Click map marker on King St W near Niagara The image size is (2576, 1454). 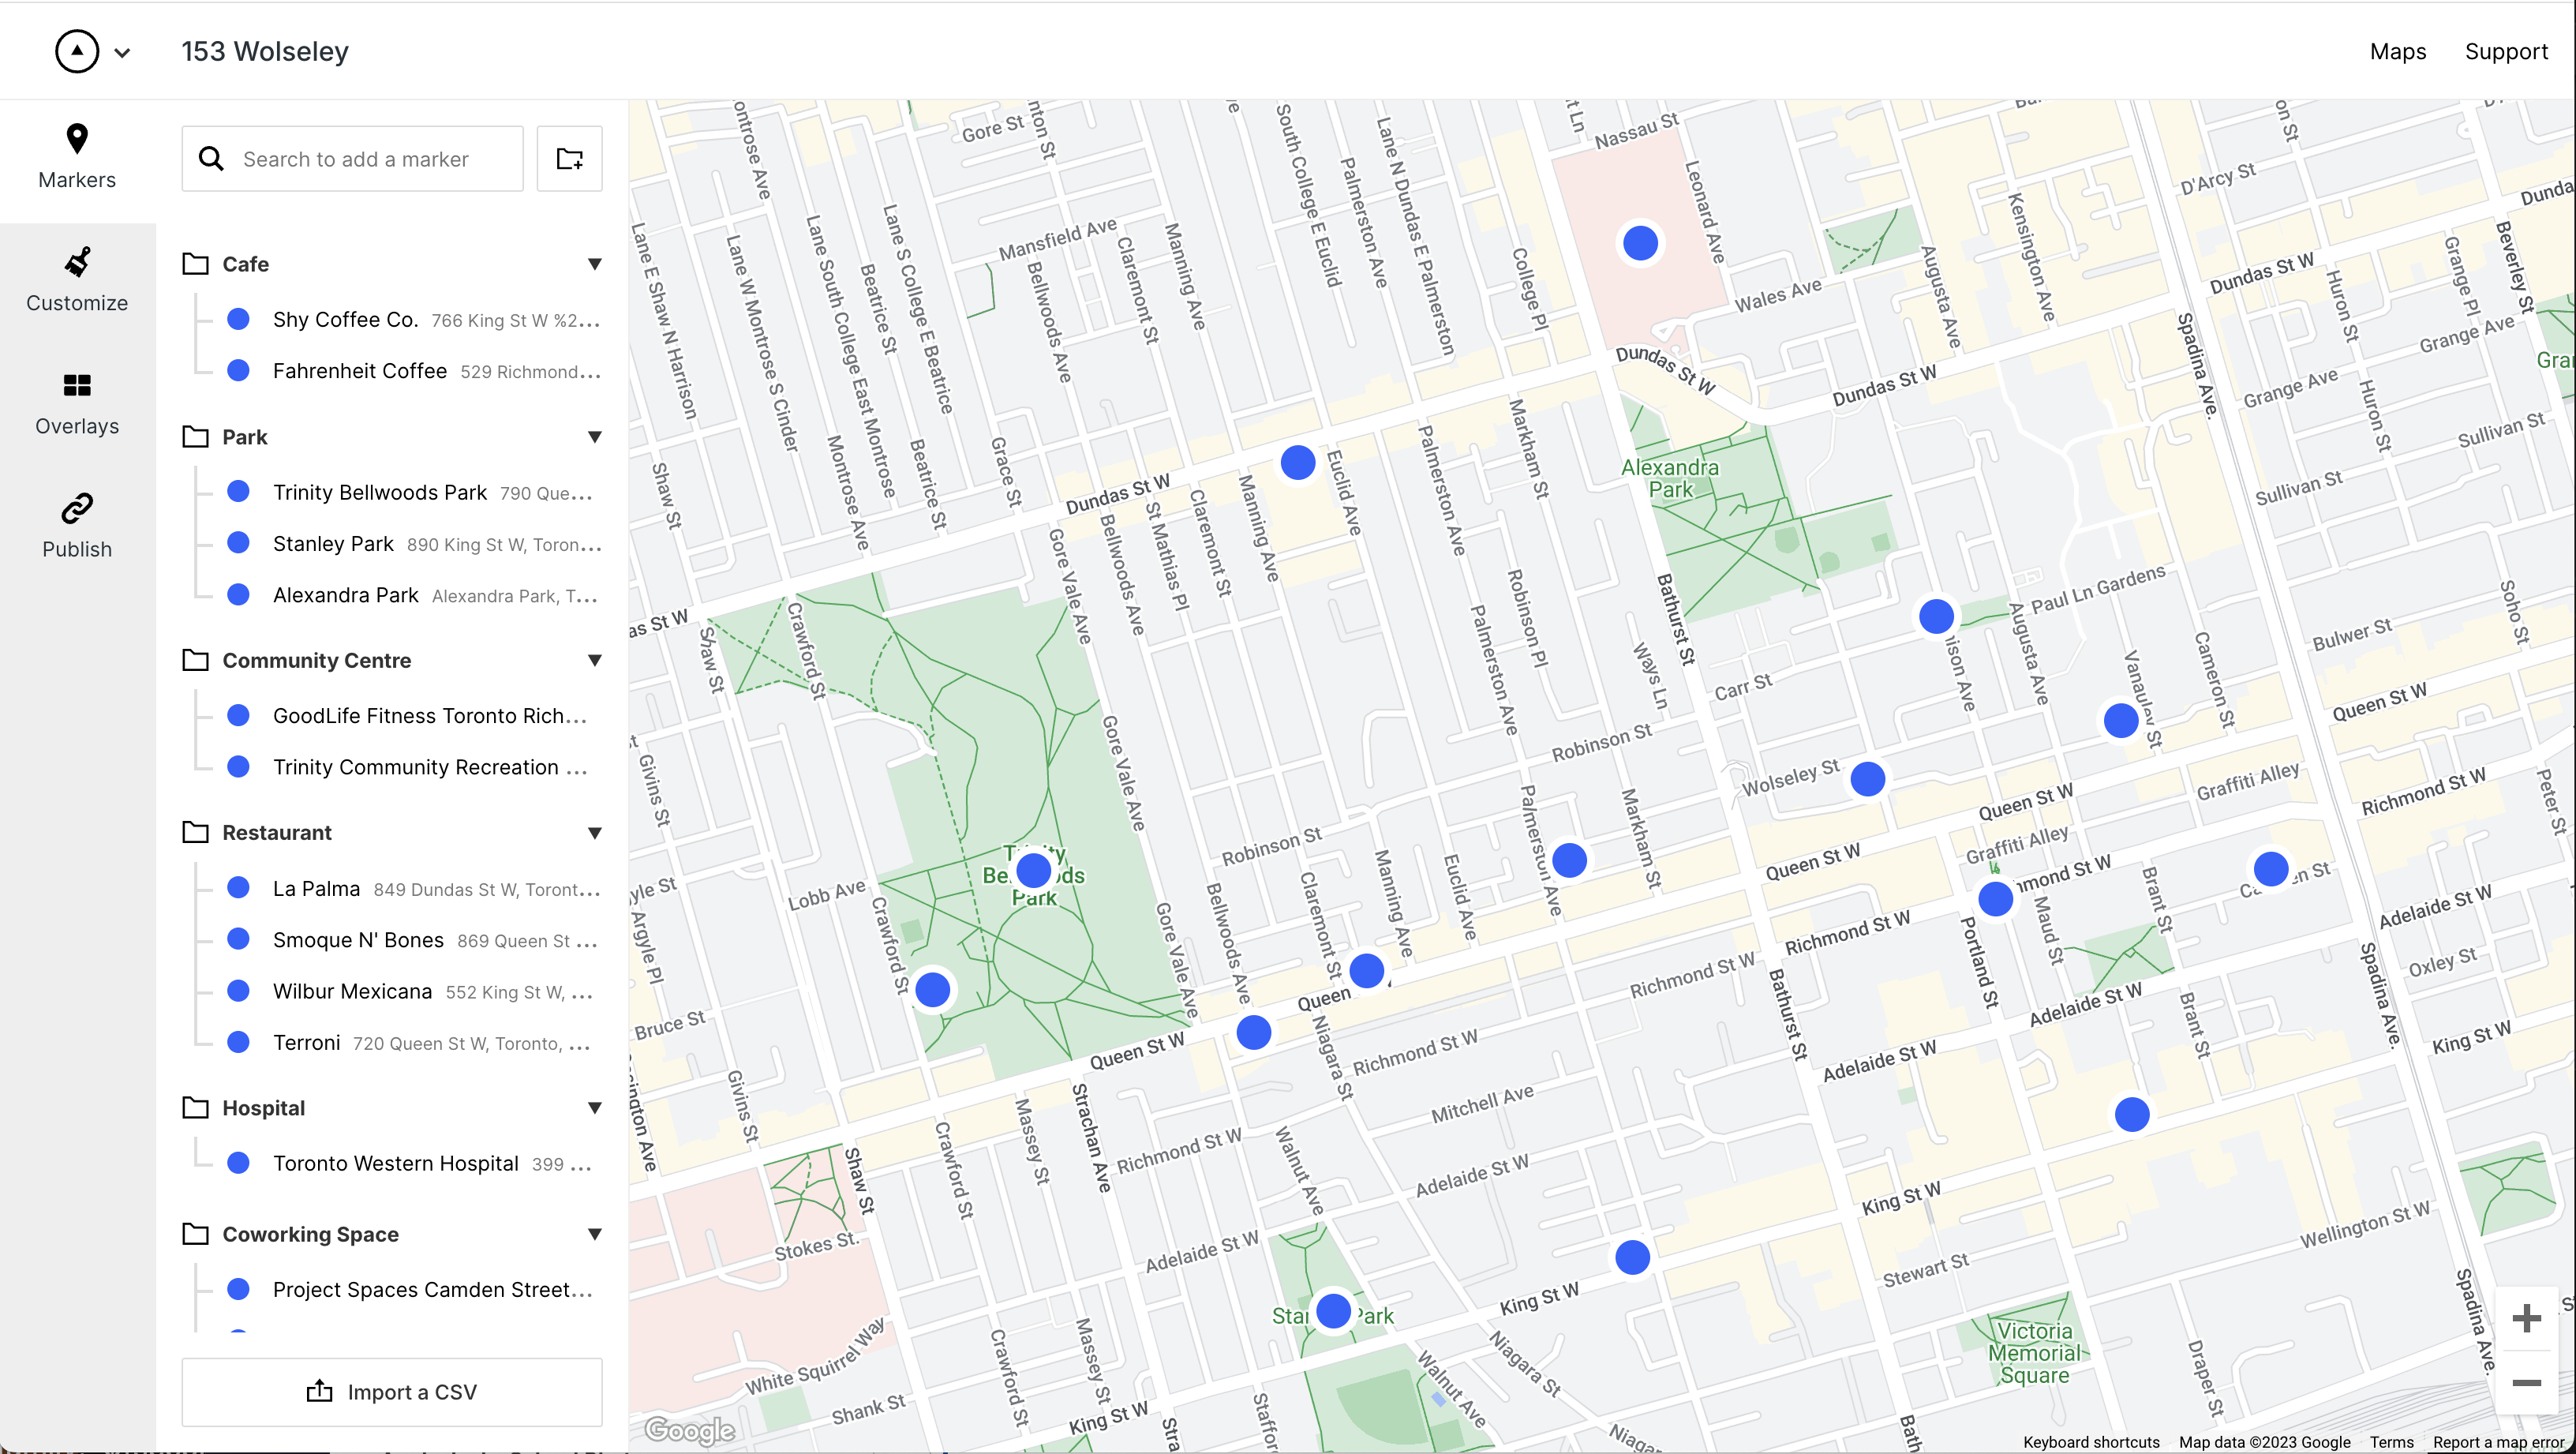(x=1633, y=1257)
